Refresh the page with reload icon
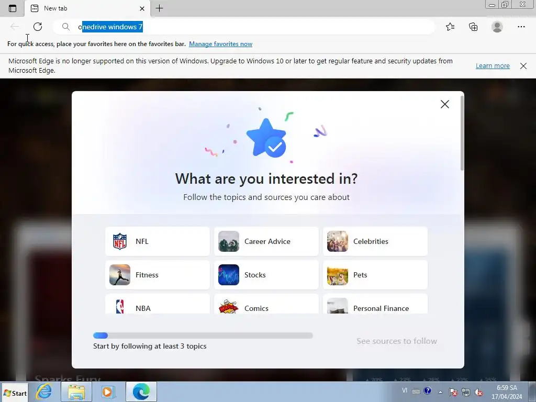 pyautogui.click(x=38, y=27)
